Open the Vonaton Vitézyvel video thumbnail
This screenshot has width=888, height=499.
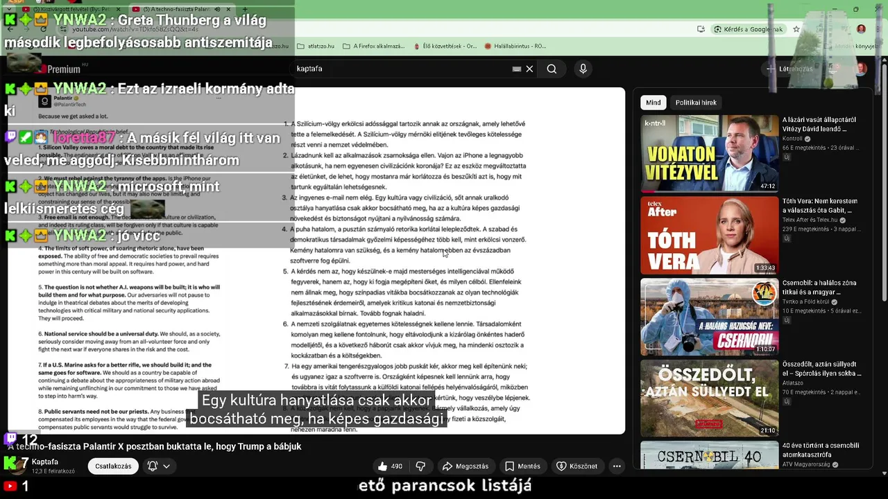[x=710, y=153]
